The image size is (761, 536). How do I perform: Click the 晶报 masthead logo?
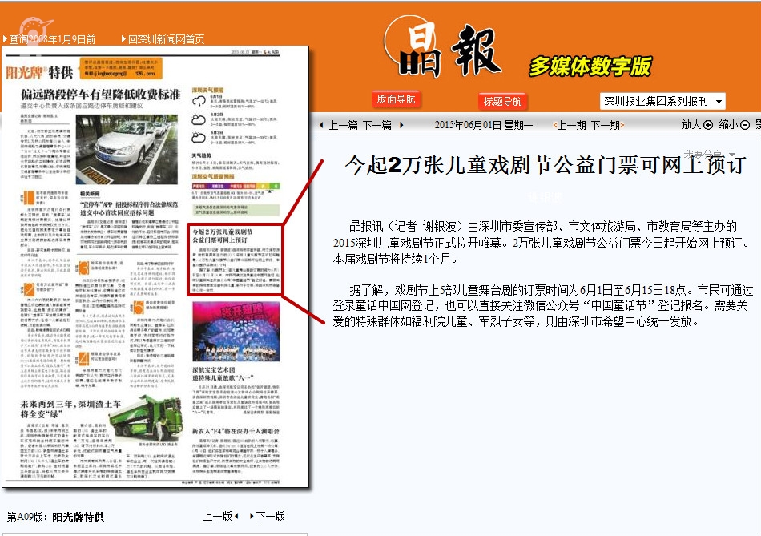tap(444, 50)
